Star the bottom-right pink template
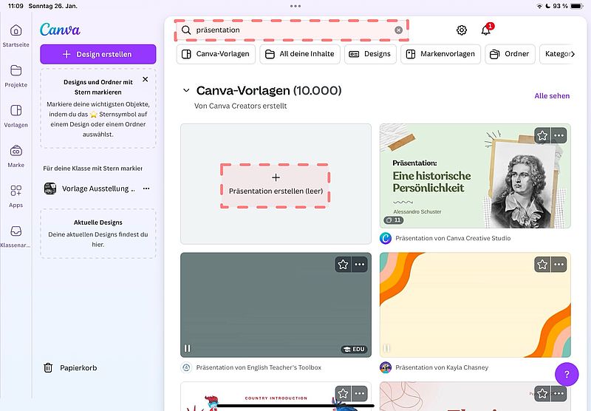This screenshot has height=411, width=591. [542, 394]
